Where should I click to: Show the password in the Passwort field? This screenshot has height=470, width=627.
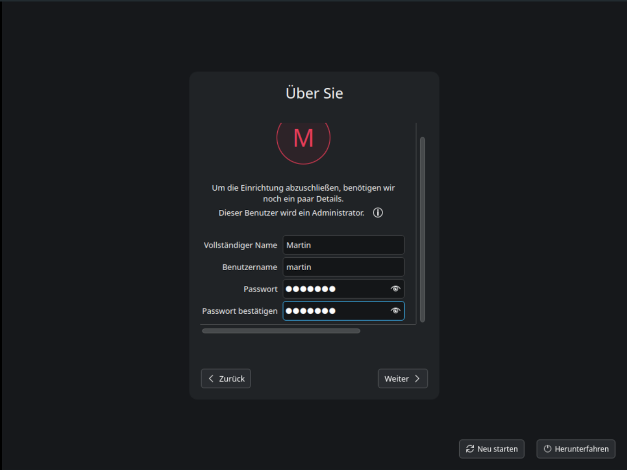395,289
